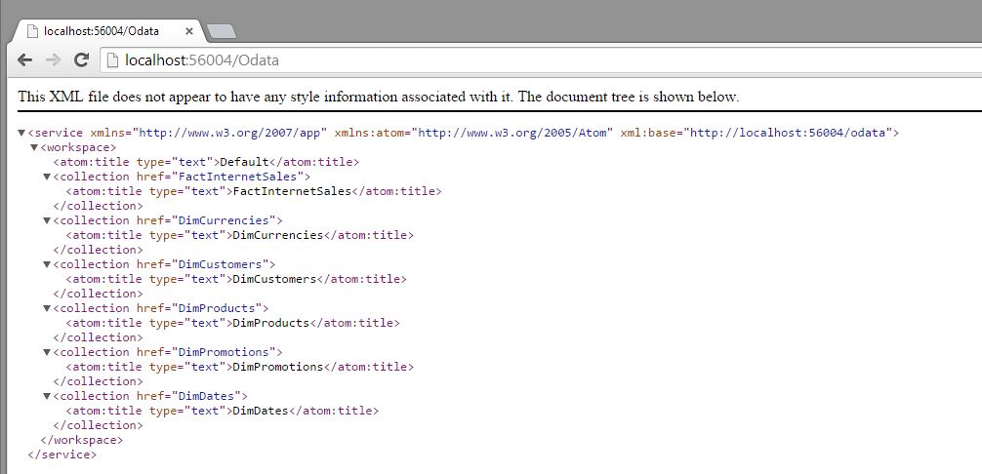Click the page icon in the address bar
This screenshot has height=474, width=982.
coord(112,60)
